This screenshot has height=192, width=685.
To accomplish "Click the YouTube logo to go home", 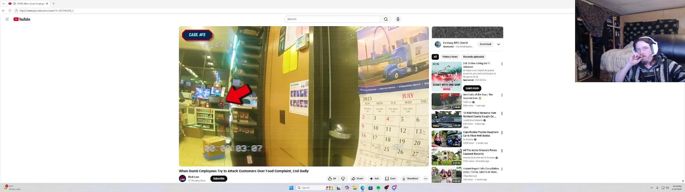I will click(x=22, y=19).
